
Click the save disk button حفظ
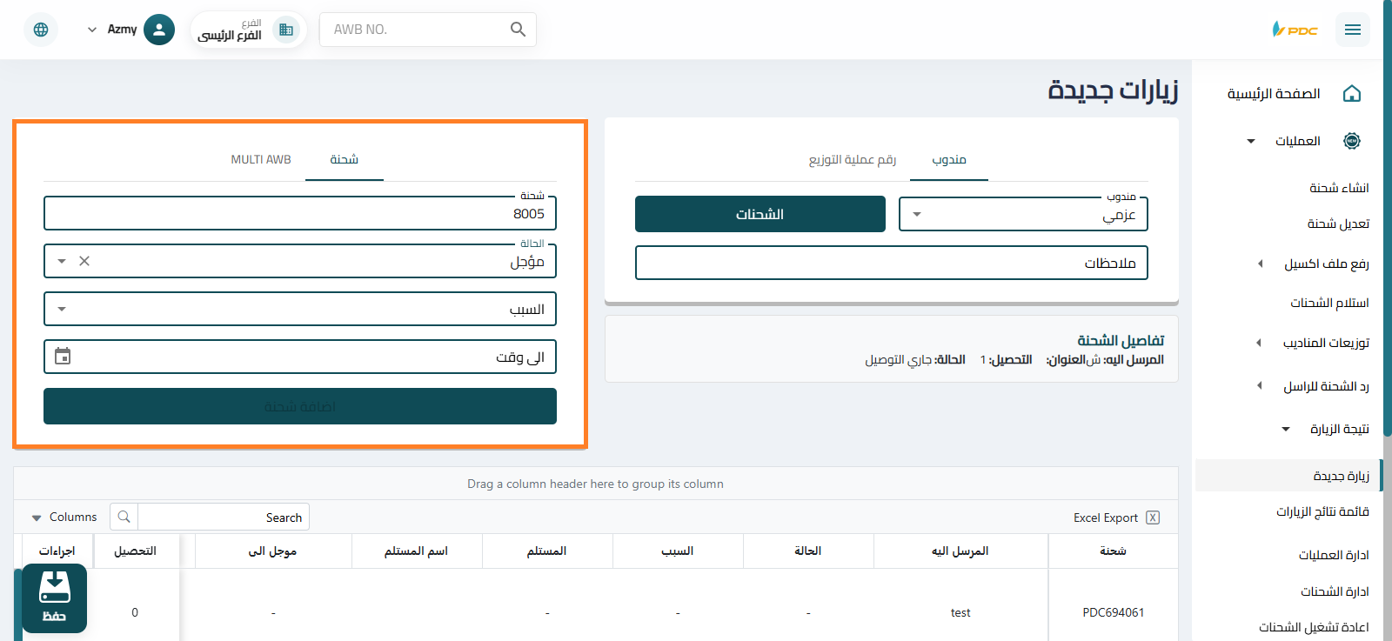54,598
